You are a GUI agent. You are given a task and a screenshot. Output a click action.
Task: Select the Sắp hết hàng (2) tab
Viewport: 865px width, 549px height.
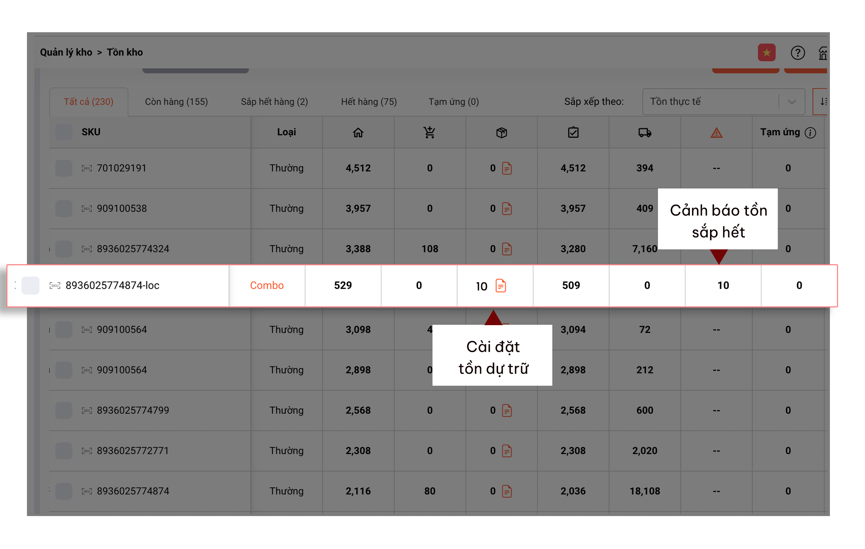[x=274, y=102]
